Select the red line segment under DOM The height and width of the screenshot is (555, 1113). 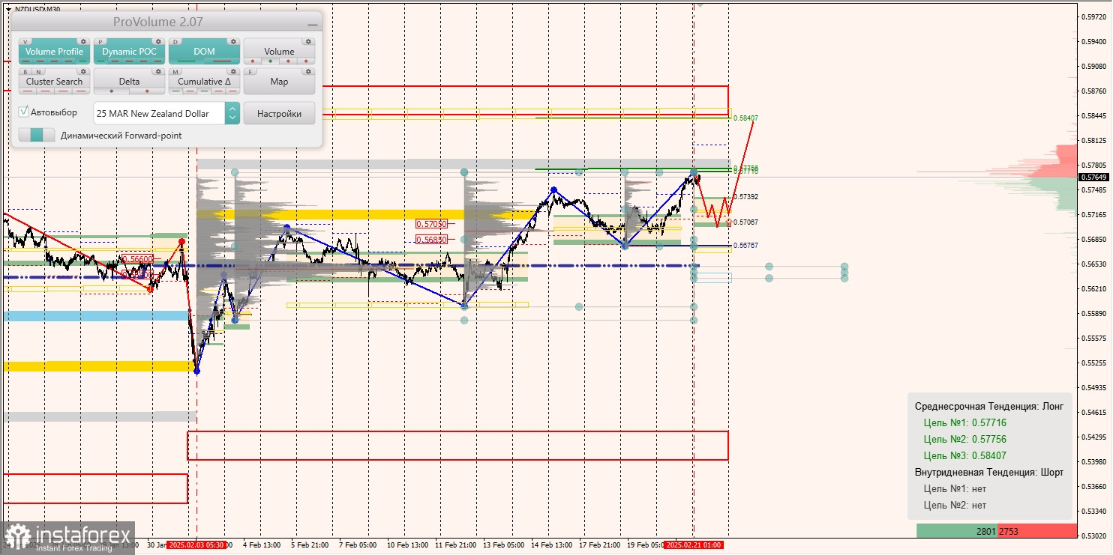click(x=222, y=61)
